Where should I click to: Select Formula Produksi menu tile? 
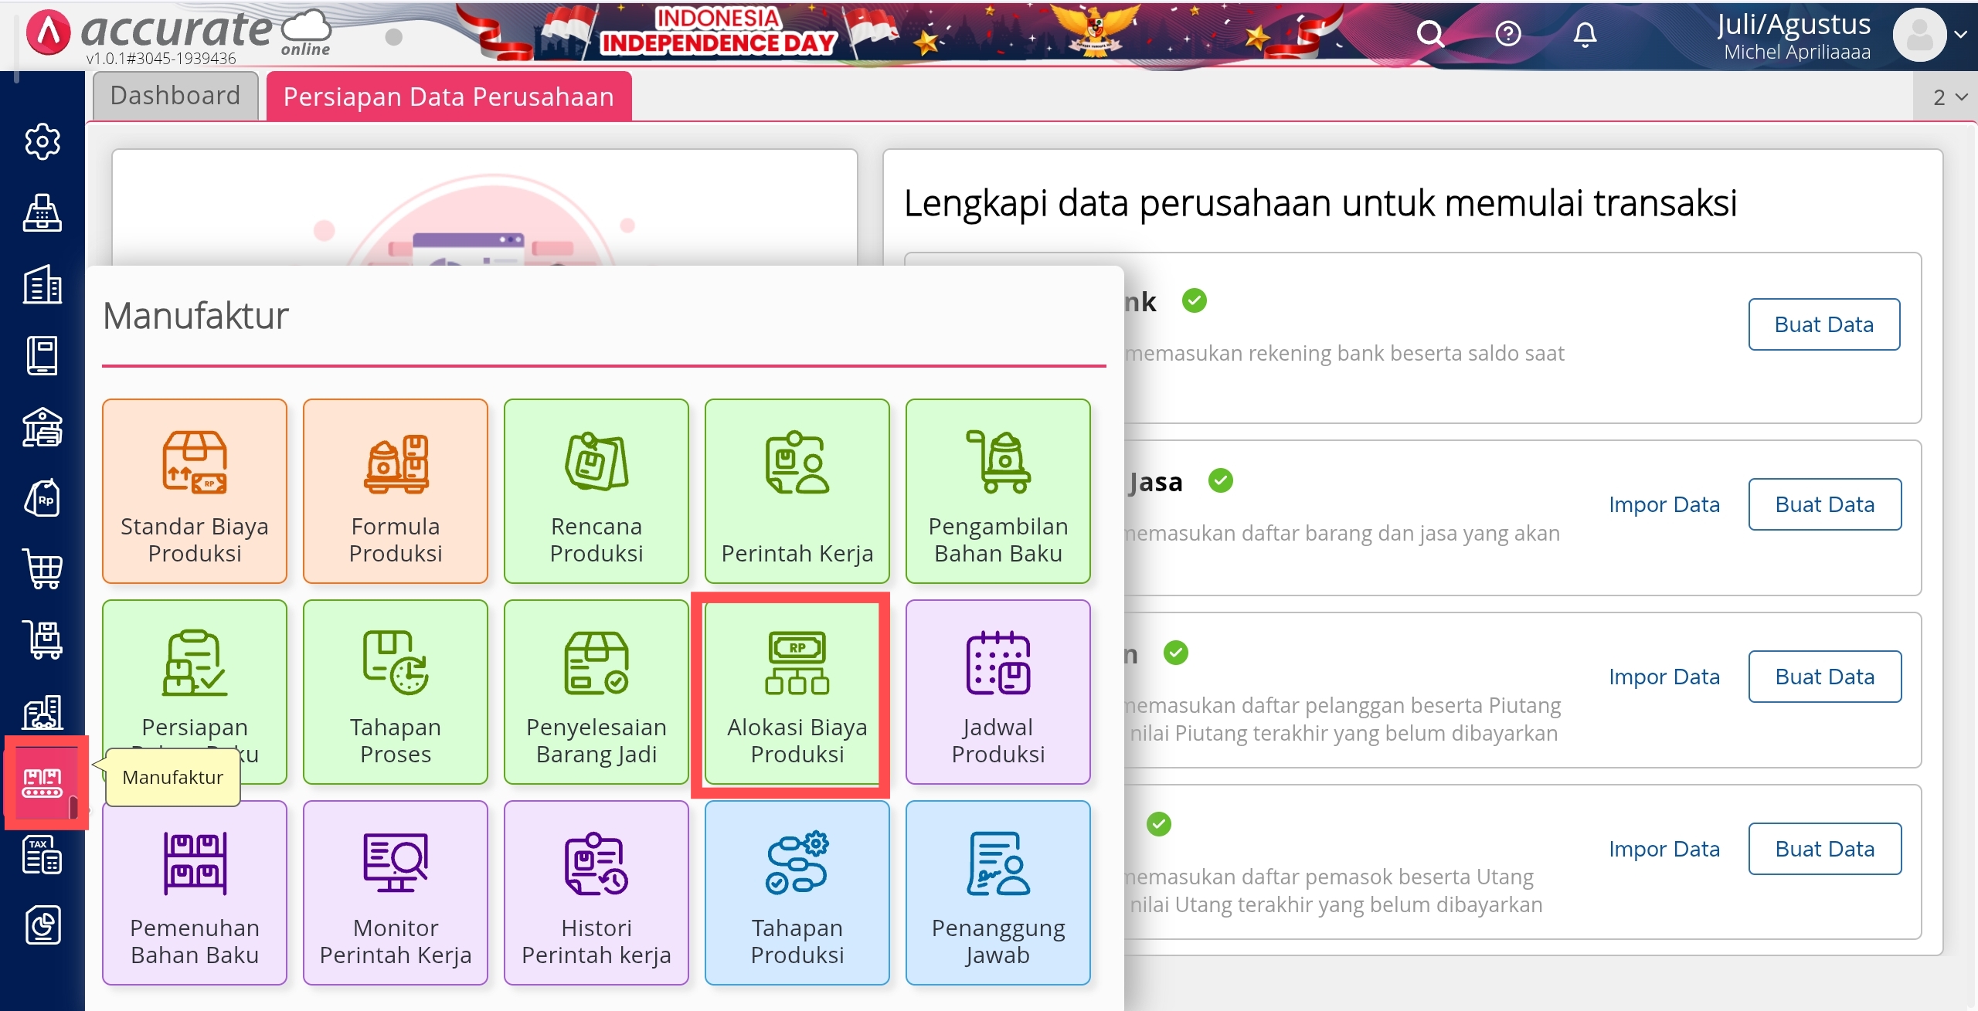coord(396,491)
